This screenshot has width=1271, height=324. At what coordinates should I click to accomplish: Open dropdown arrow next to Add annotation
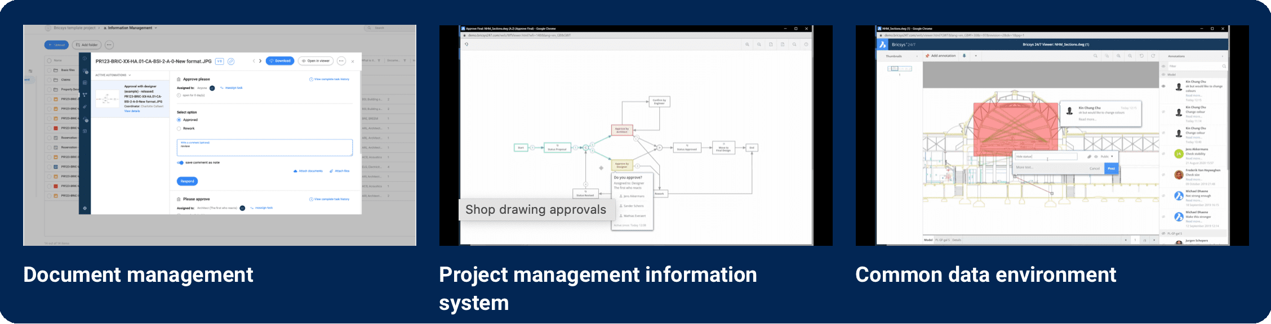click(976, 56)
